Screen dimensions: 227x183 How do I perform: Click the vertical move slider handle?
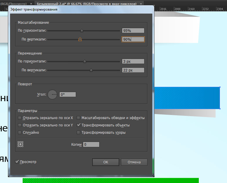(x=91, y=70)
